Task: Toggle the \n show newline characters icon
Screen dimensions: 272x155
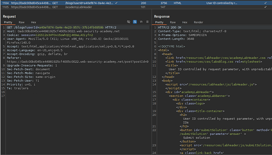Action: (141, 22)
